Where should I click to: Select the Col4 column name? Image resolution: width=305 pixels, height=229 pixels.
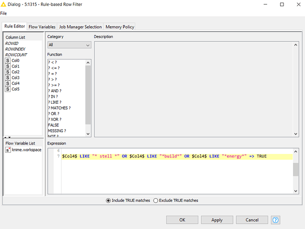coord(16,83)
